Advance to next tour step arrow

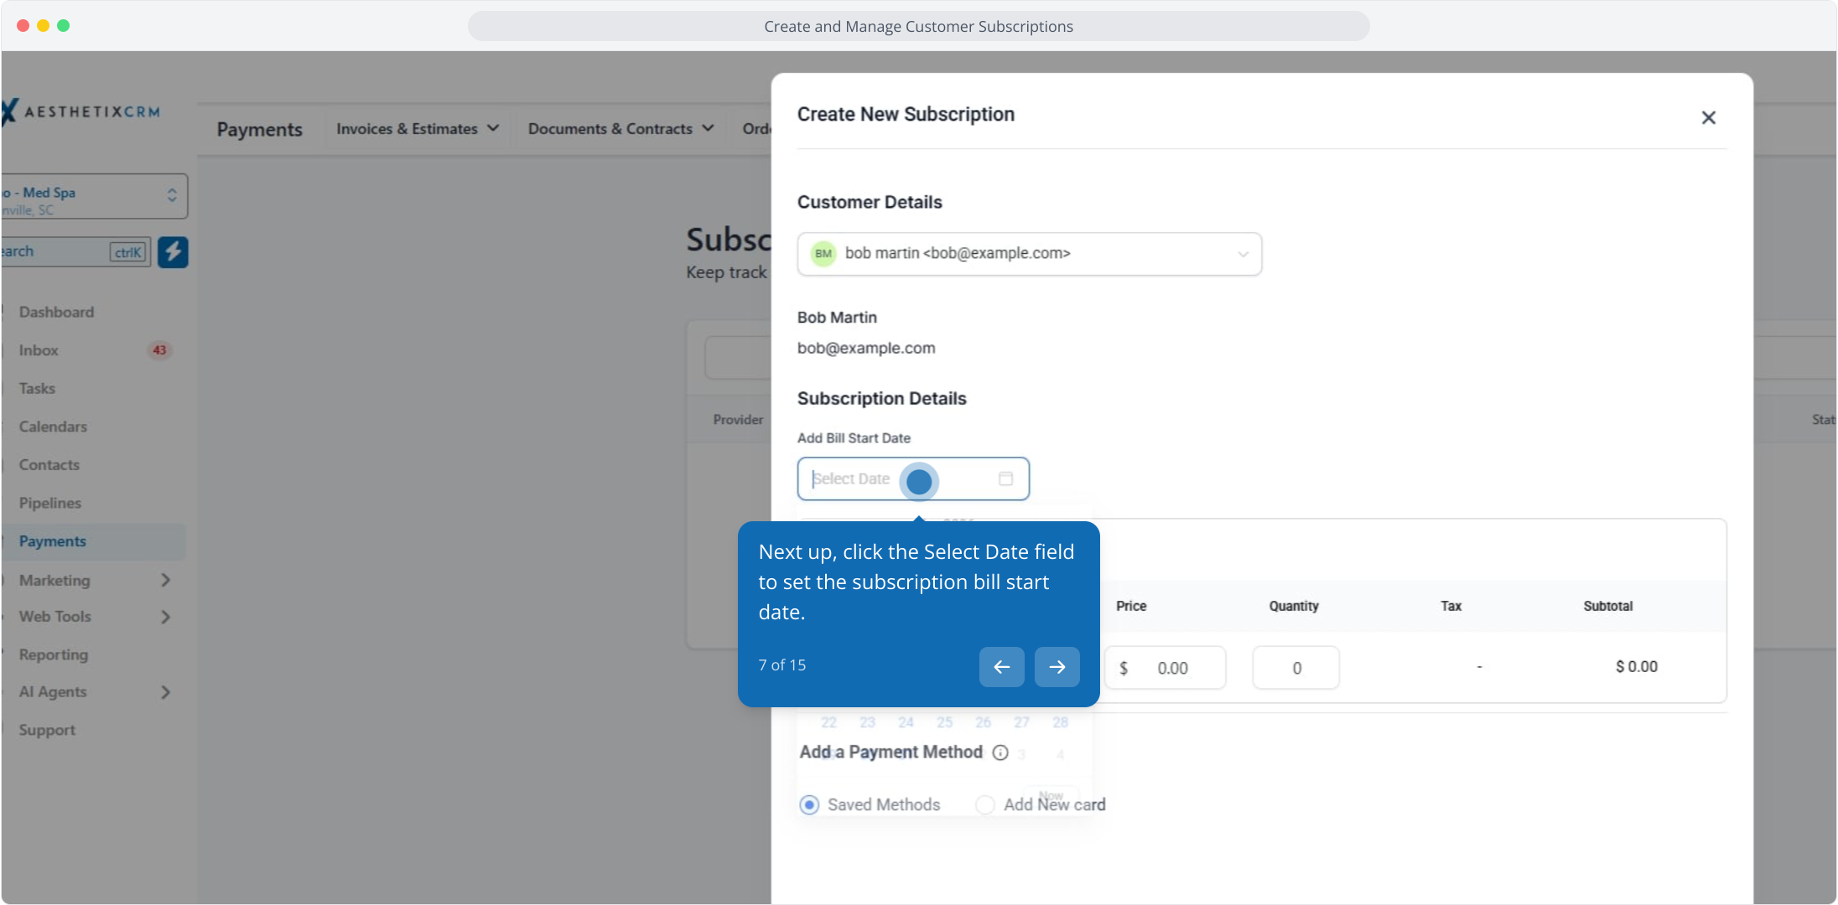tap(1057, 667)
